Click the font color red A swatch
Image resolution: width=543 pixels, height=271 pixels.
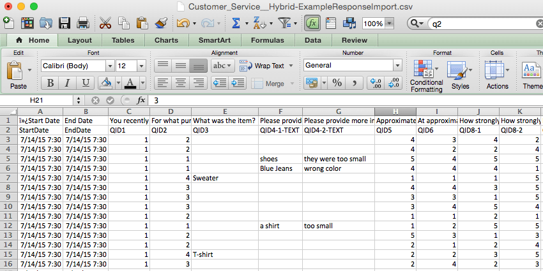coord(130,83)
